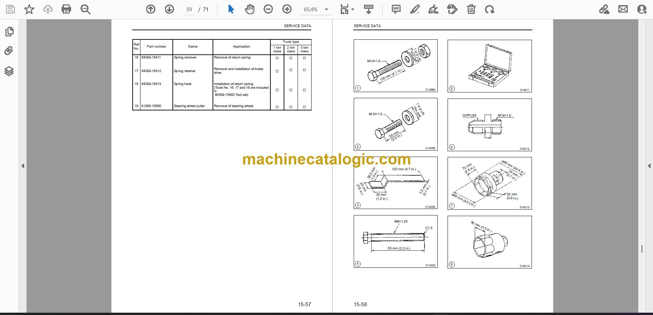Viewport: 653px width, 315px height.
Task: Click the 'Application' column header
Action: [x=241, y=47]
